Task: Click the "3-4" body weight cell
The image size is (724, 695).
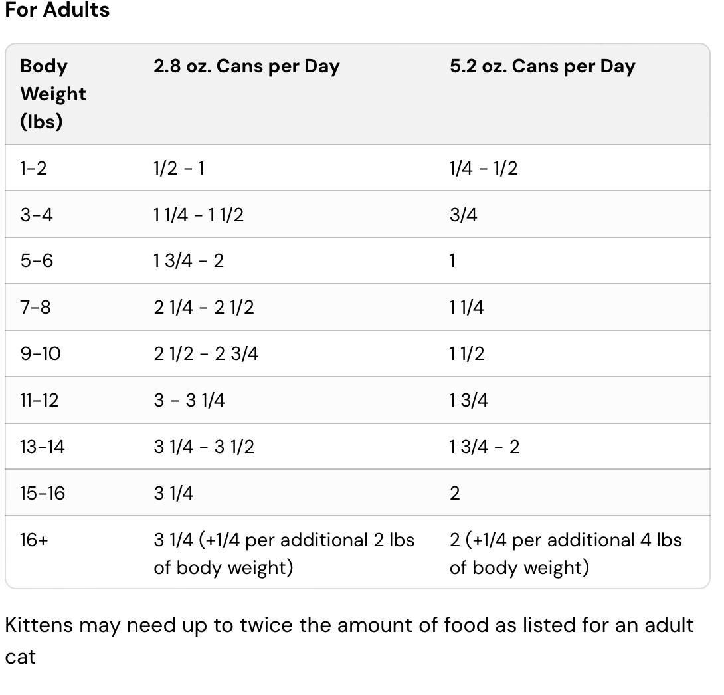Action: click(37, 215)
